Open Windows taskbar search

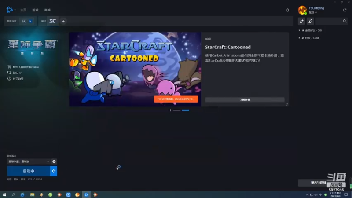[13, 194]
